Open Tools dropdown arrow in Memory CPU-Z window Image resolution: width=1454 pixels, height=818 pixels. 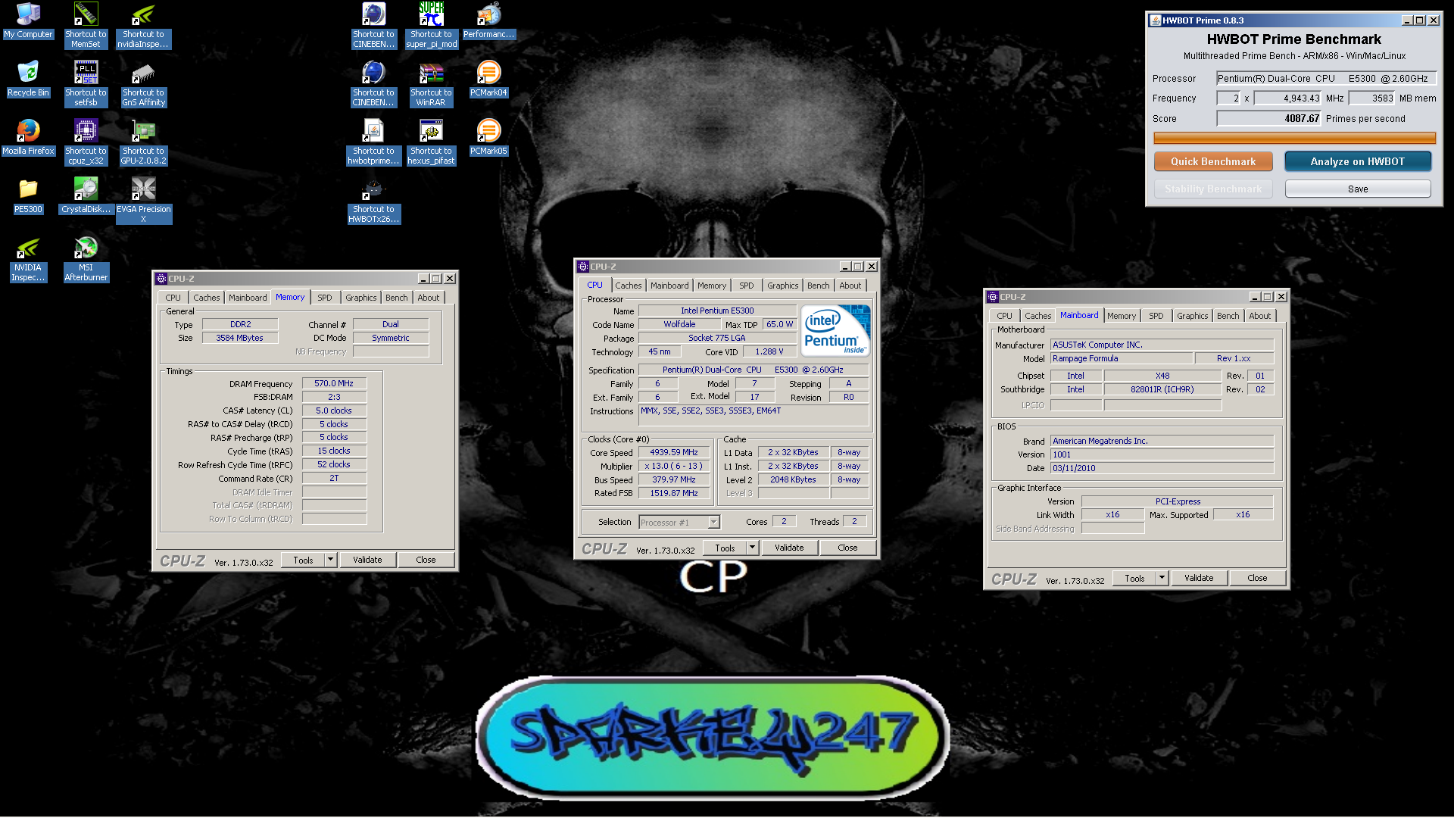point(330,560)
